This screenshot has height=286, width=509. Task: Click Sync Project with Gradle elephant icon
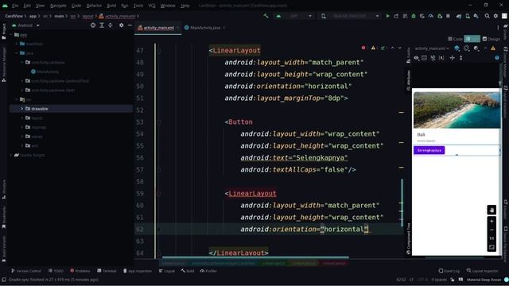(459, 16)
